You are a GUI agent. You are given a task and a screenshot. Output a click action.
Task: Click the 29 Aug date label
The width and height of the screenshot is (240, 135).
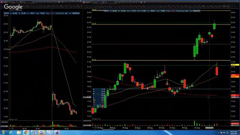(x=150, y=128)
